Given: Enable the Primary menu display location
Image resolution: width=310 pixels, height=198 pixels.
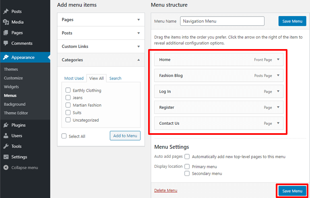Looking at the screenshot, I should click(x=187, y=167).
